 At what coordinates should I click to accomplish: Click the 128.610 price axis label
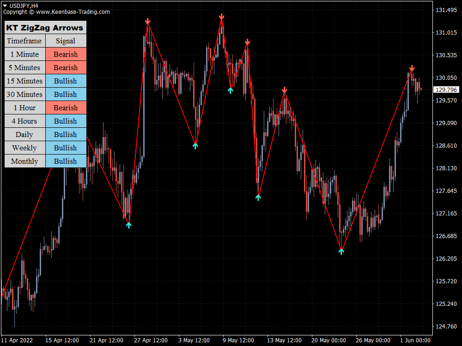pos(446,146)
